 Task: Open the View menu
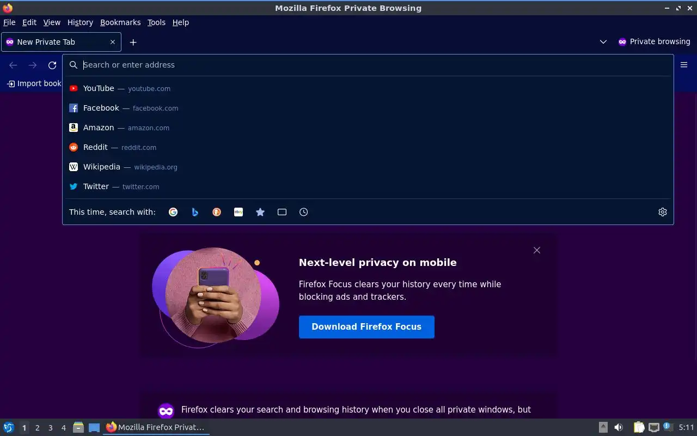(52, 22)
